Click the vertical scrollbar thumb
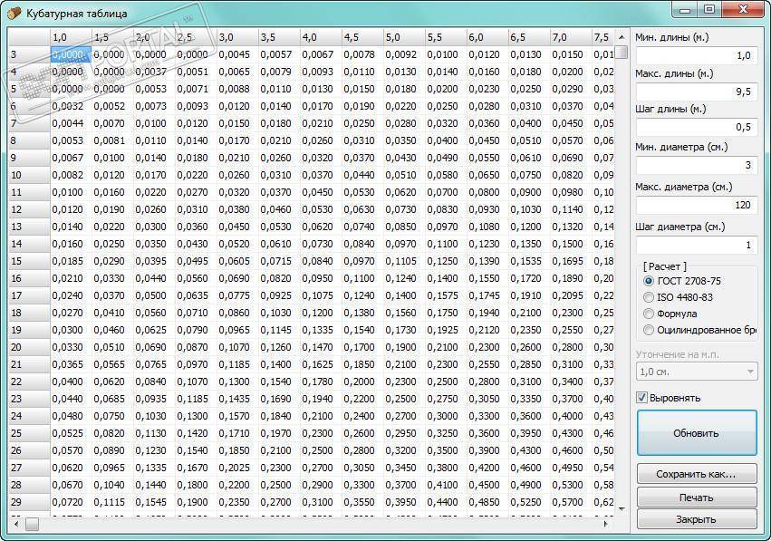771x541 pixels. (x=622, y=53)
